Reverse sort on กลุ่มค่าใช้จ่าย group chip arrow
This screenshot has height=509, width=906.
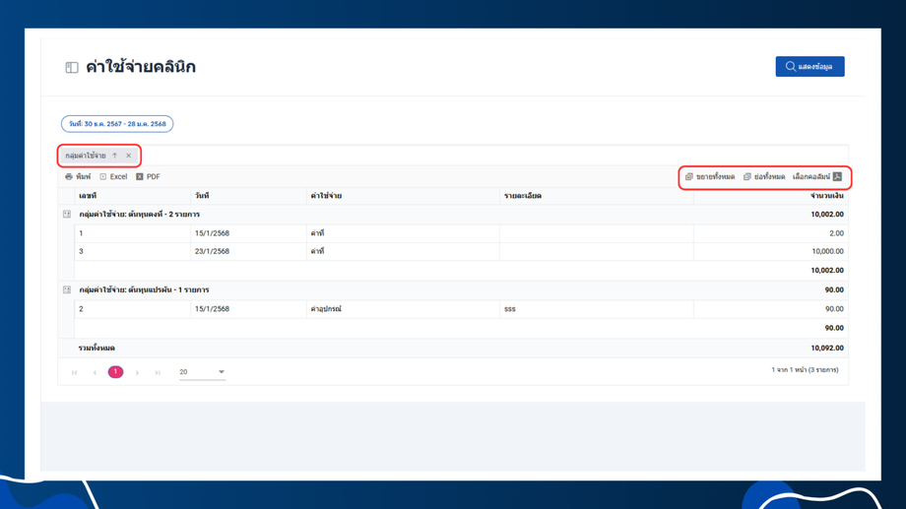pos(114,156)
